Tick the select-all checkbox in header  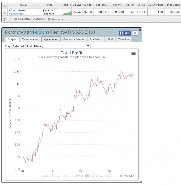[x=4, y=5]
